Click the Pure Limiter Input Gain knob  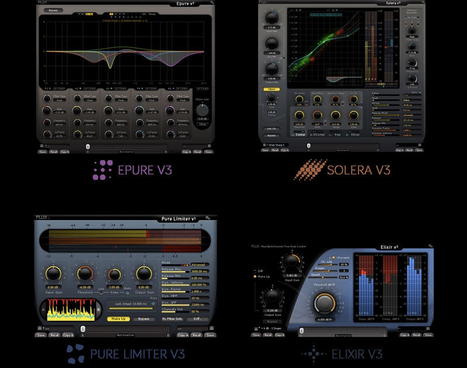pyautogui.click(x=53, y=274)
